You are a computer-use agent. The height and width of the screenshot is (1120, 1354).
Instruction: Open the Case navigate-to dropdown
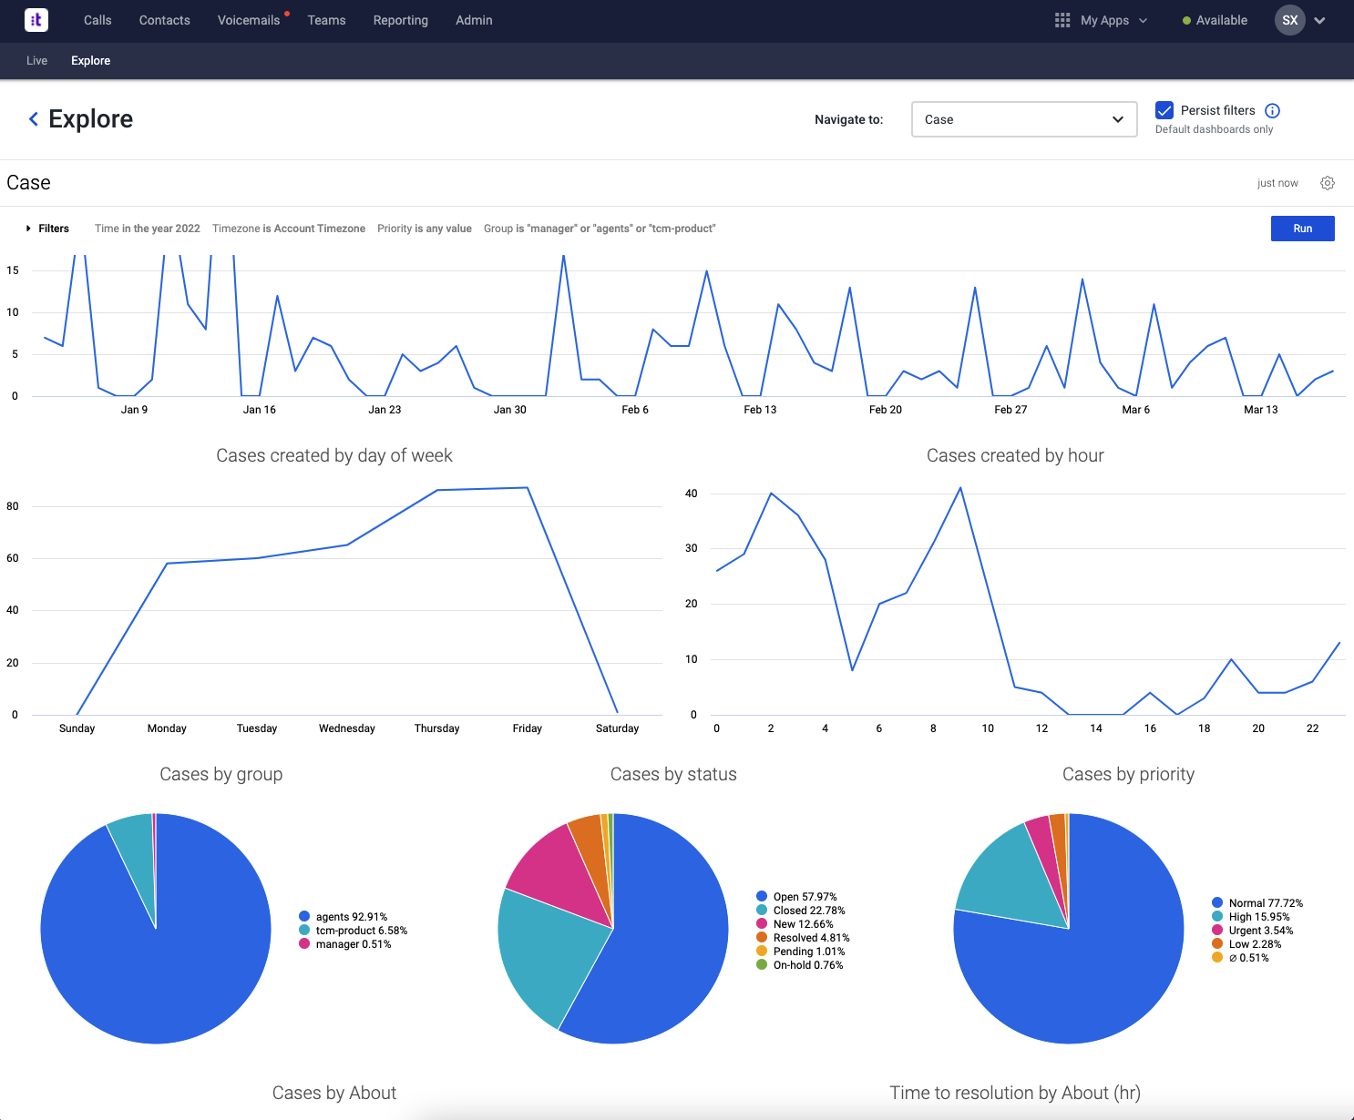pos(1023,119)
